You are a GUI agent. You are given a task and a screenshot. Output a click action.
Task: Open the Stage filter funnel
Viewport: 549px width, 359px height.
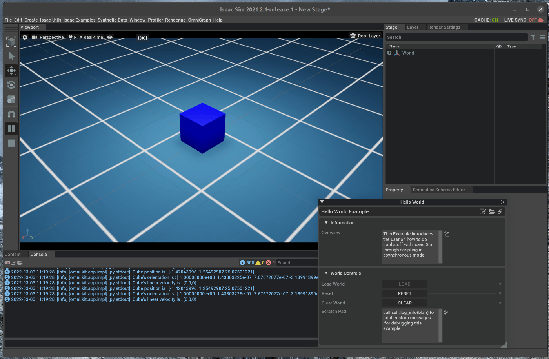[533, 37]
